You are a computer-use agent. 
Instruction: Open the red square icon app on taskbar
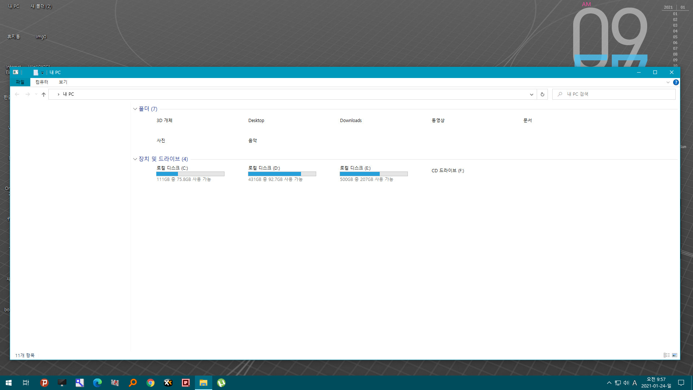click(x=186, y=383)
